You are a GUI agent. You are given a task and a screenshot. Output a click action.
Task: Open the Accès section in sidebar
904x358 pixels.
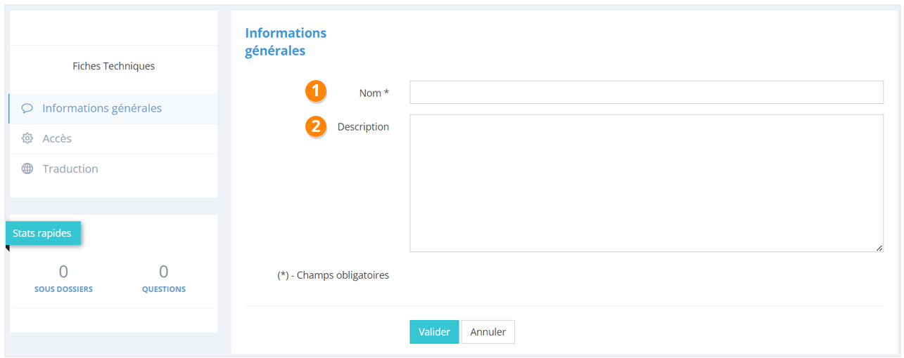pyautogui.click(x=57, y=139)
